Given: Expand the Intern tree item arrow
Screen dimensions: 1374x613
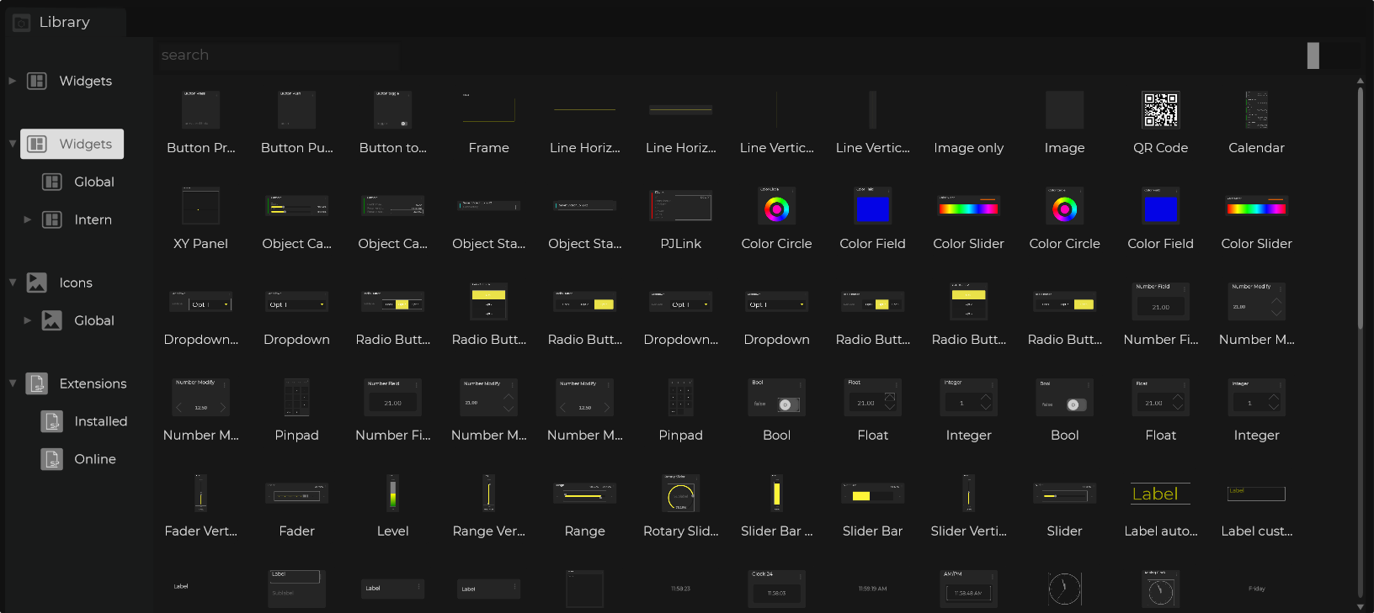Looking at the screenshot, I should tap(28, 219).
